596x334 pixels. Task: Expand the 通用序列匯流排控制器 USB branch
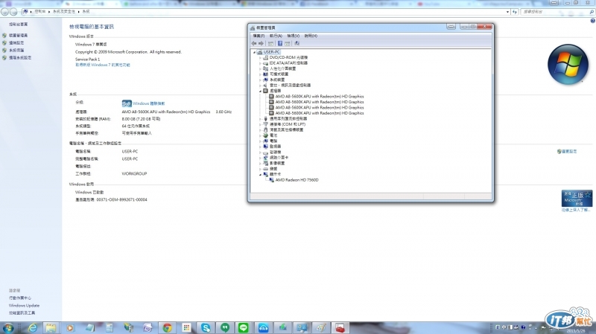260,119
